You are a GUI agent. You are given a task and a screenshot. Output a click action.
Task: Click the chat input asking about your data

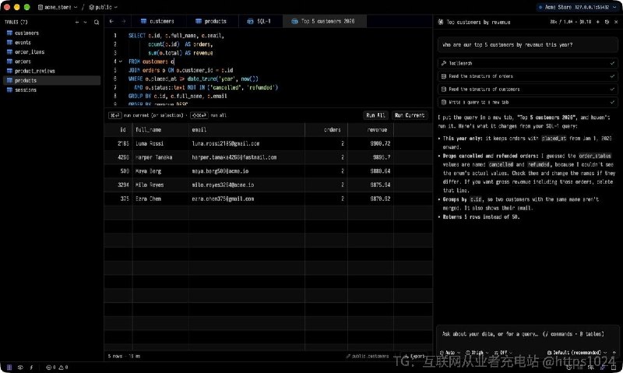(527, 334)
